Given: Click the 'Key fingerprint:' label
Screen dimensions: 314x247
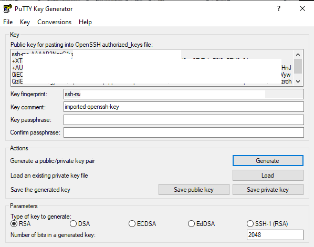Looking at the screenshot, I should point(29,94).
